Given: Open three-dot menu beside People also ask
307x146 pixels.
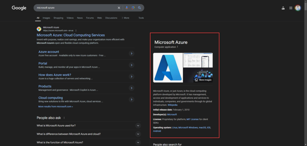Looking at the screenshot, I should click(x=64, y=118).
